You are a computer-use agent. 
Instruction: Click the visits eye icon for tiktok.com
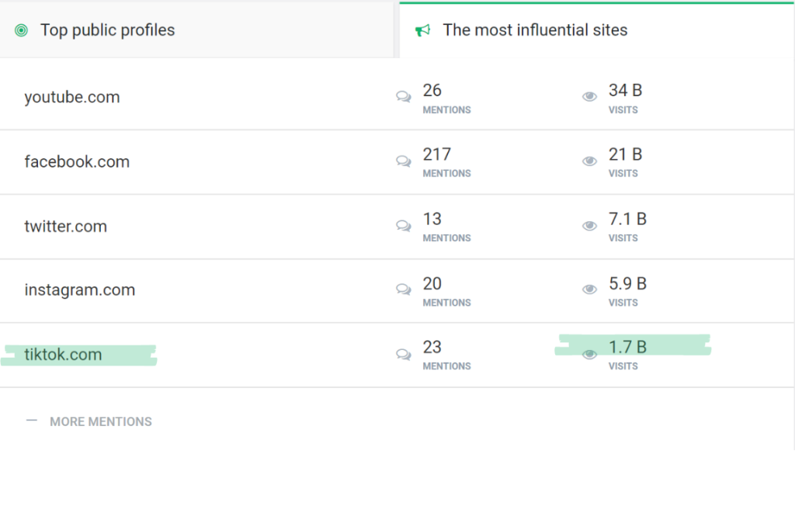590,354
